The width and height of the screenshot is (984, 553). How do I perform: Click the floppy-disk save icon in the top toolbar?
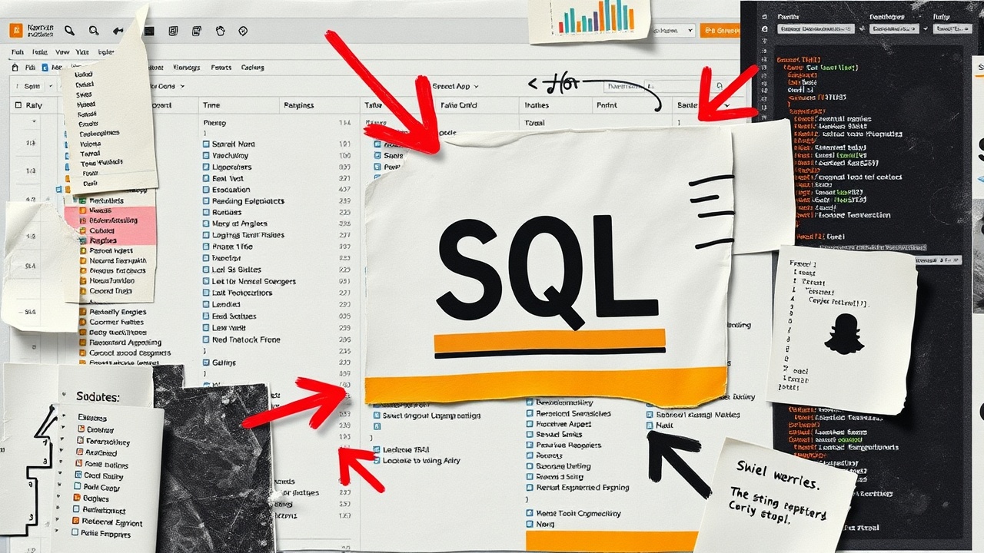coord(197,31)
